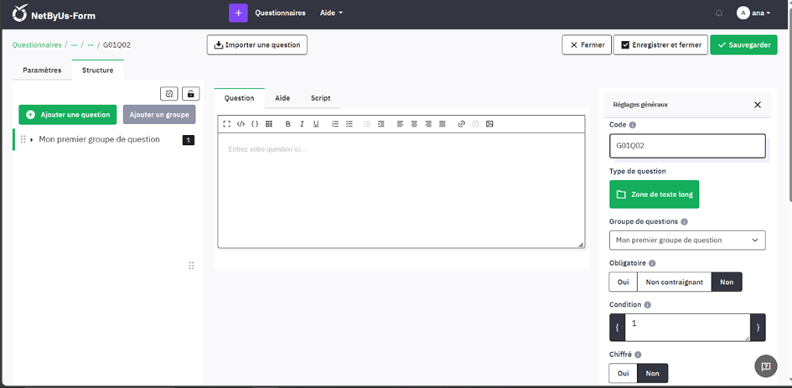
Task: Expand the editor to fullscreen
Action: 226,124
